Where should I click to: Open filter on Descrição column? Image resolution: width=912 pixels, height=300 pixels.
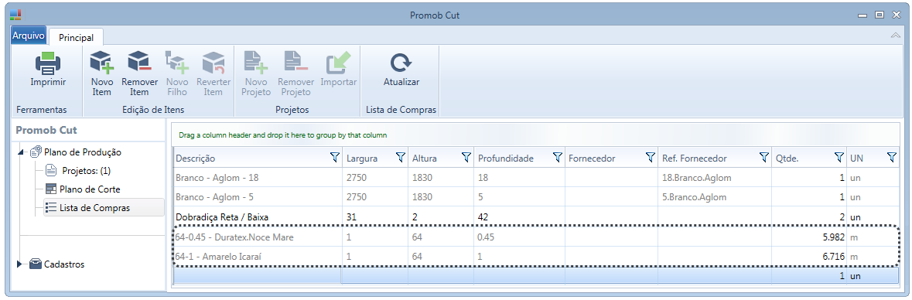(334, 157)
